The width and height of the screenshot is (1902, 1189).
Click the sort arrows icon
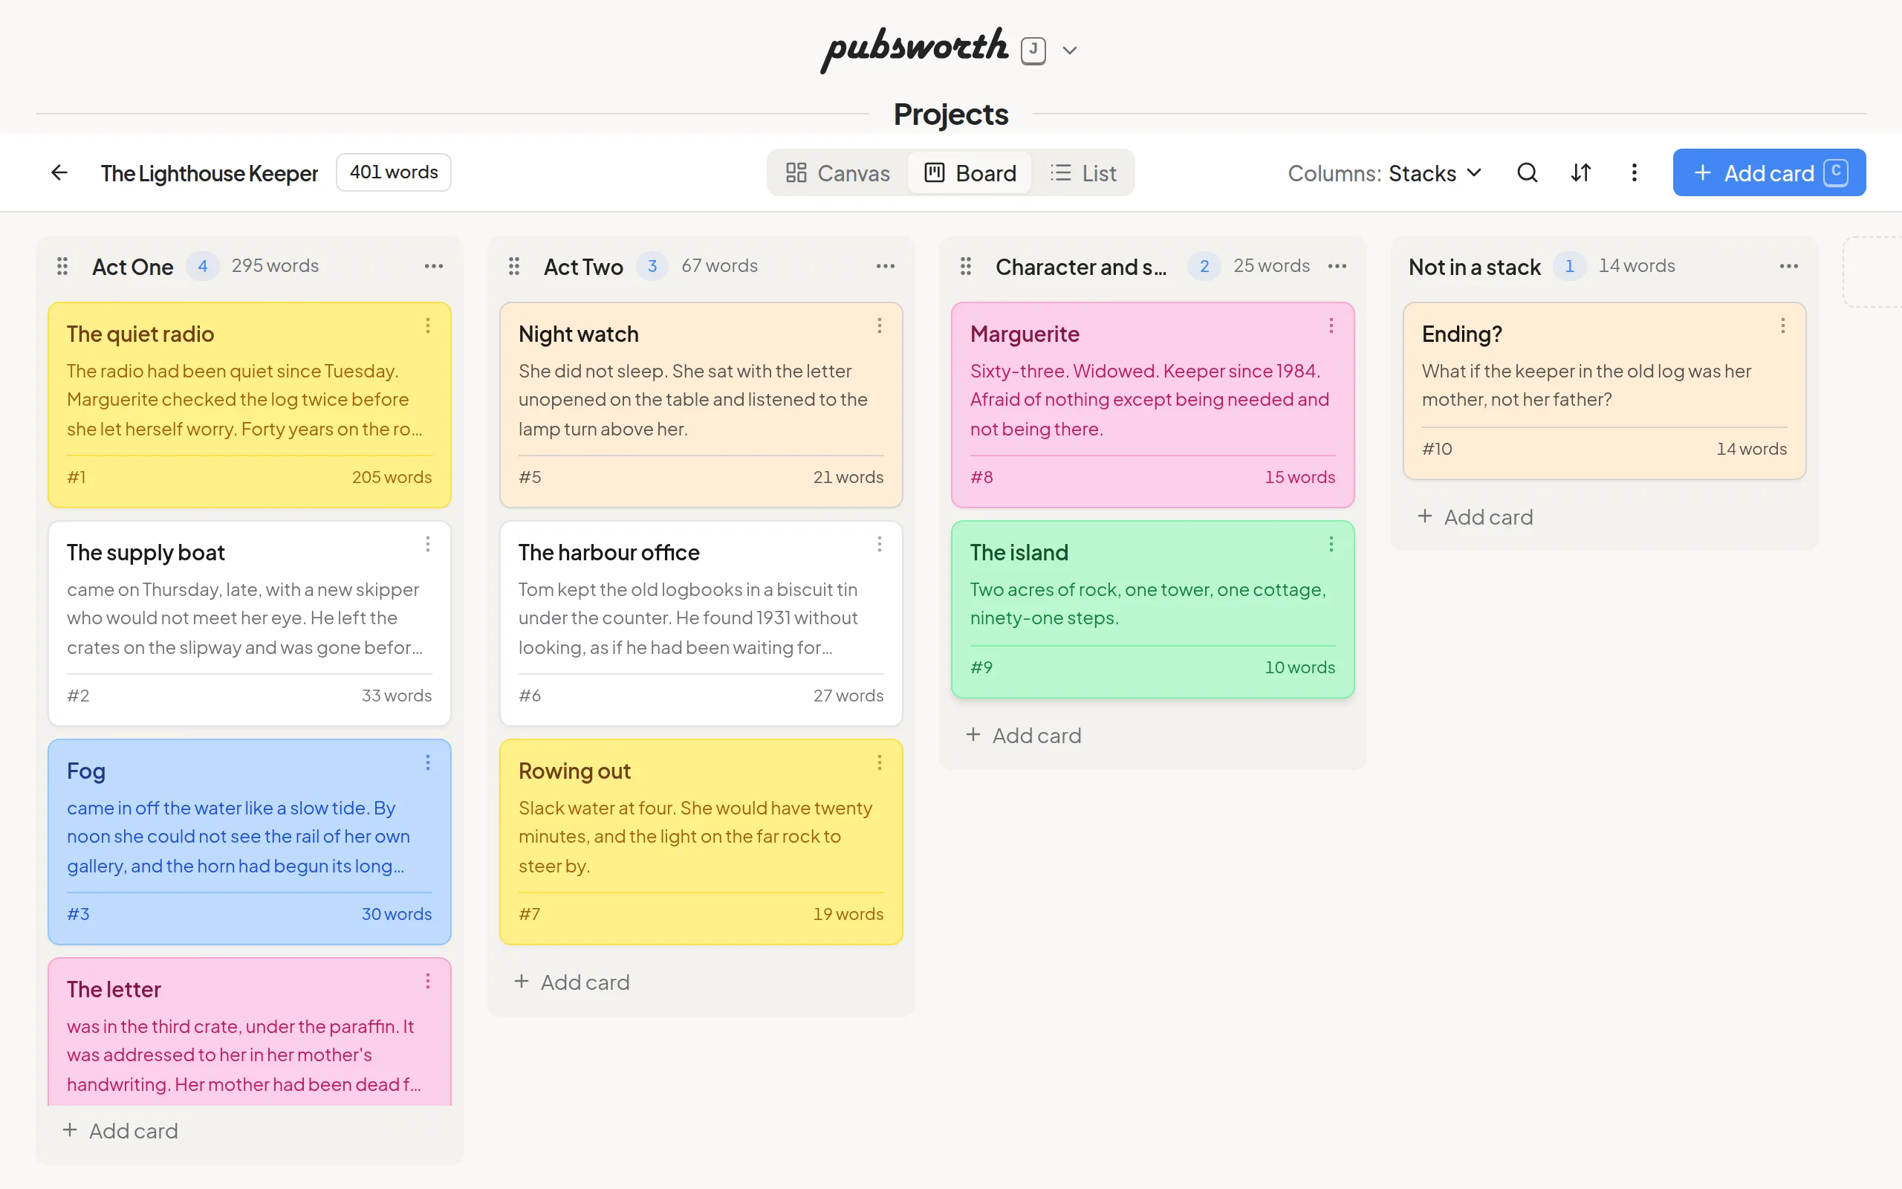(1580, 172)
